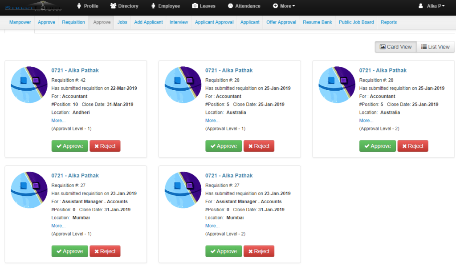
Task: Click the person icon next to Profile
Action: pos(78,6)
